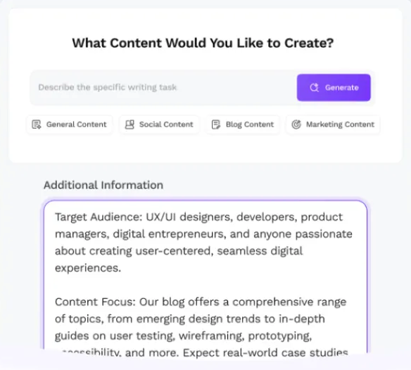Select the General Content text label

[77, 125]
